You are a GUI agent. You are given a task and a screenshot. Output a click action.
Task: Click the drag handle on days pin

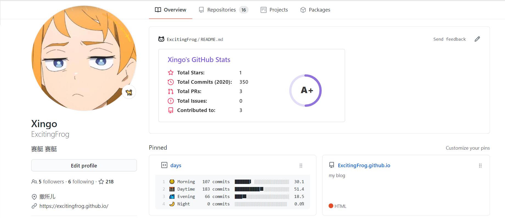pos(301,166)
